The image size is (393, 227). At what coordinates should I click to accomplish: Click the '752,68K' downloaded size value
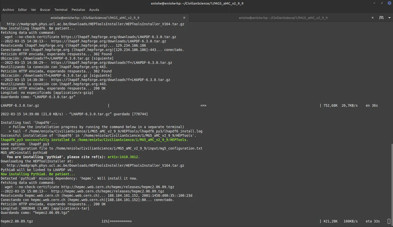click(x=330, y=106)
